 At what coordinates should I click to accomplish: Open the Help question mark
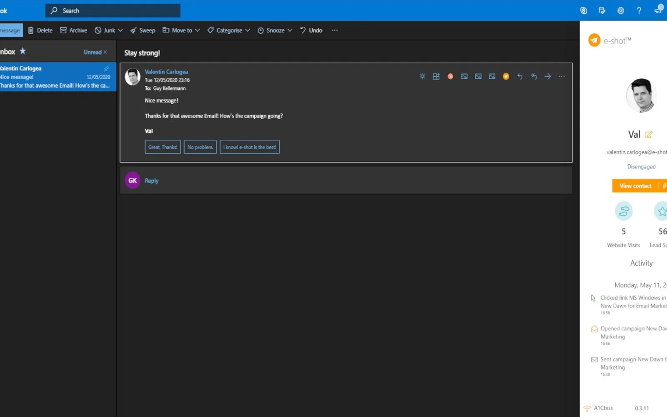coord(639,10)
